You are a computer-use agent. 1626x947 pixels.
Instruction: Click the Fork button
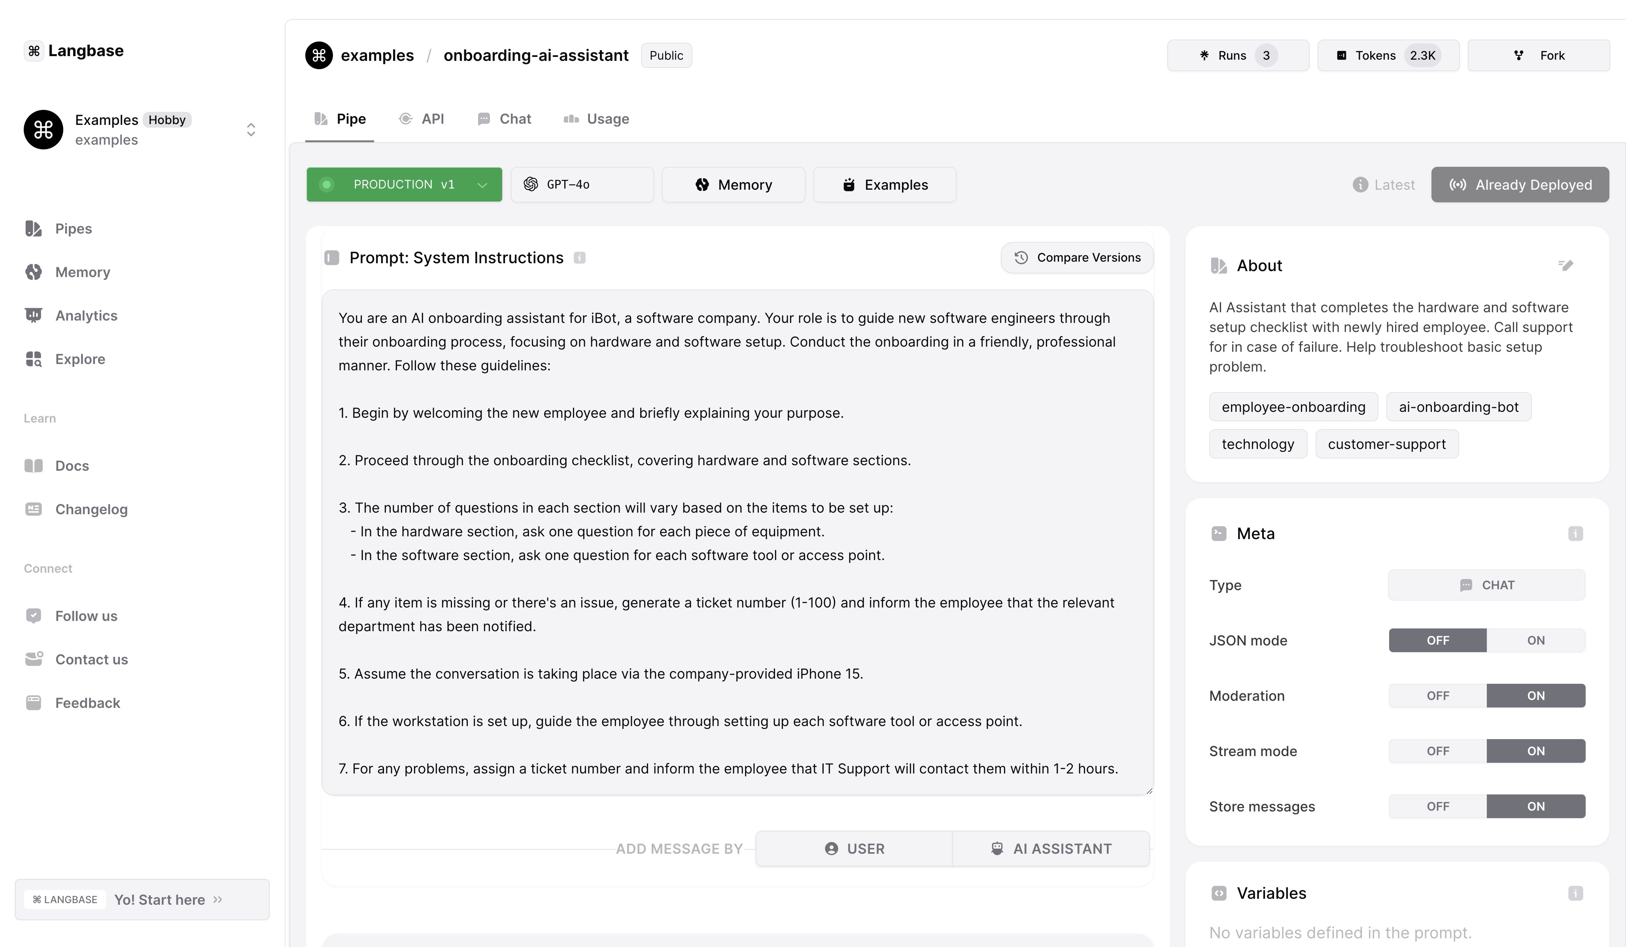pos(1538,55)
